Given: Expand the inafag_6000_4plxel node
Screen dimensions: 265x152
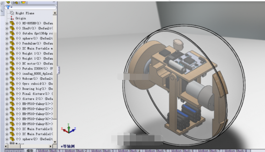Looking at the screenshot, I should [x=7, y=74].
